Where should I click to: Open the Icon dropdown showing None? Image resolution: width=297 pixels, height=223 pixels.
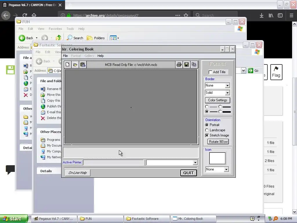[226, 170]
